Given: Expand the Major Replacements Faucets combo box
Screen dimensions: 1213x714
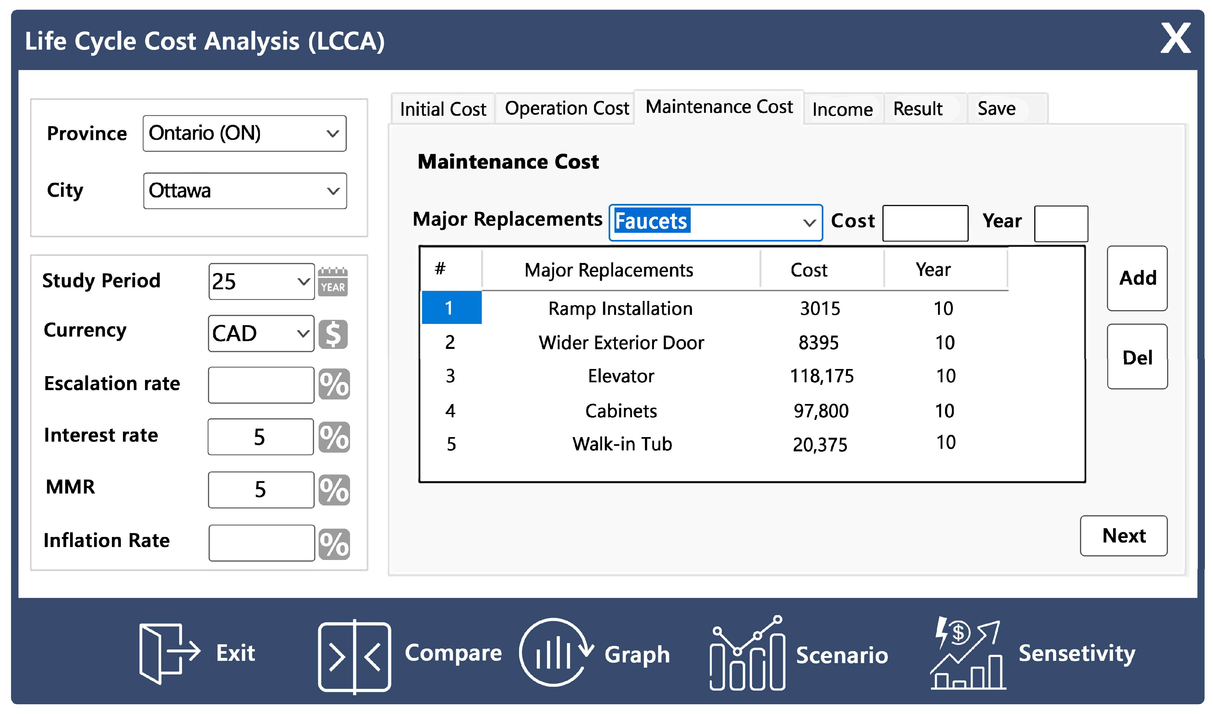Looking at the screenshot, I should [809, 223].
